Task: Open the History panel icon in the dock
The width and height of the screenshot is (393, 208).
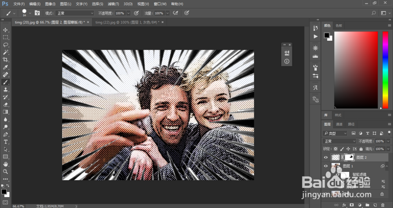Action: [316, 28]
